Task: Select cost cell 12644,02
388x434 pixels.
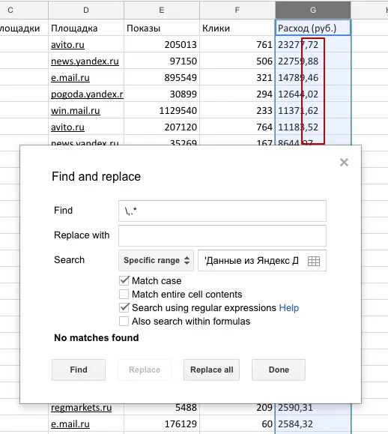Action: [313, 94]
